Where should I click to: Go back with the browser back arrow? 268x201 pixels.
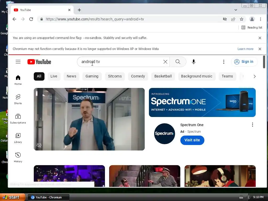14,19
